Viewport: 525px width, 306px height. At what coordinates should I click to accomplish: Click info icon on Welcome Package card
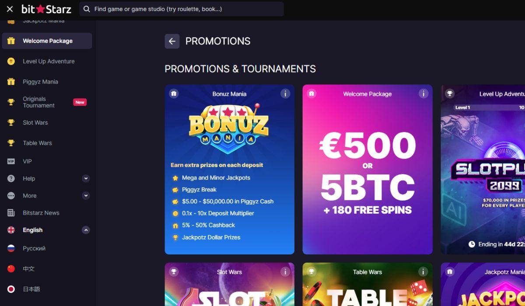[x=423, y=94]
